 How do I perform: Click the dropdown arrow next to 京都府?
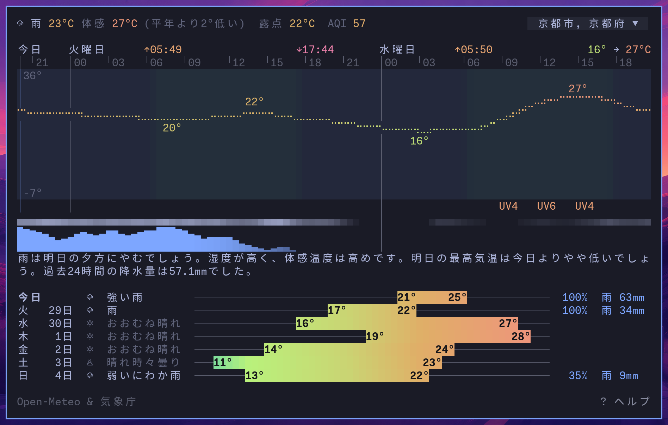[x=635, y=24]
